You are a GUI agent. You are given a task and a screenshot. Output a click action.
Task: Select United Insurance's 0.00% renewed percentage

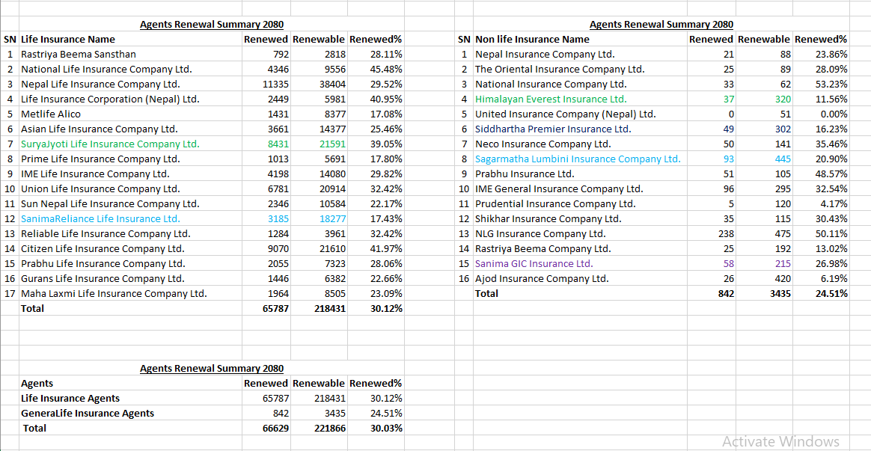833,114
